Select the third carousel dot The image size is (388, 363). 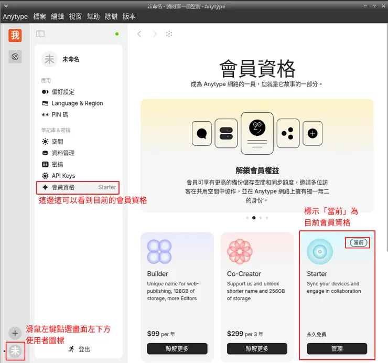tap(260, 218)
